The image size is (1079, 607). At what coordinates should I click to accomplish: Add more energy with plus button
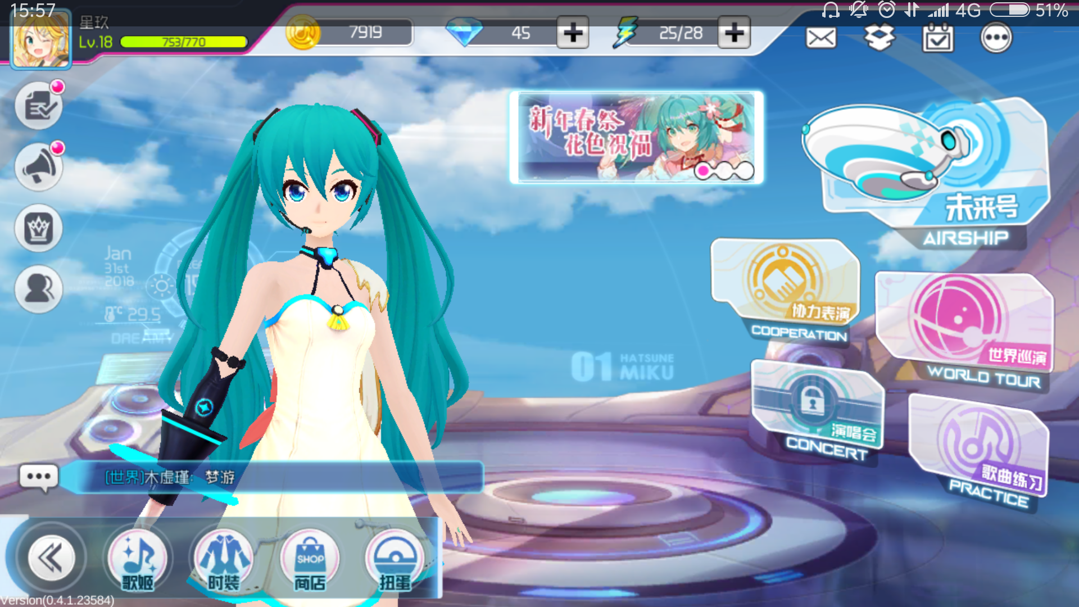point(734,33)
